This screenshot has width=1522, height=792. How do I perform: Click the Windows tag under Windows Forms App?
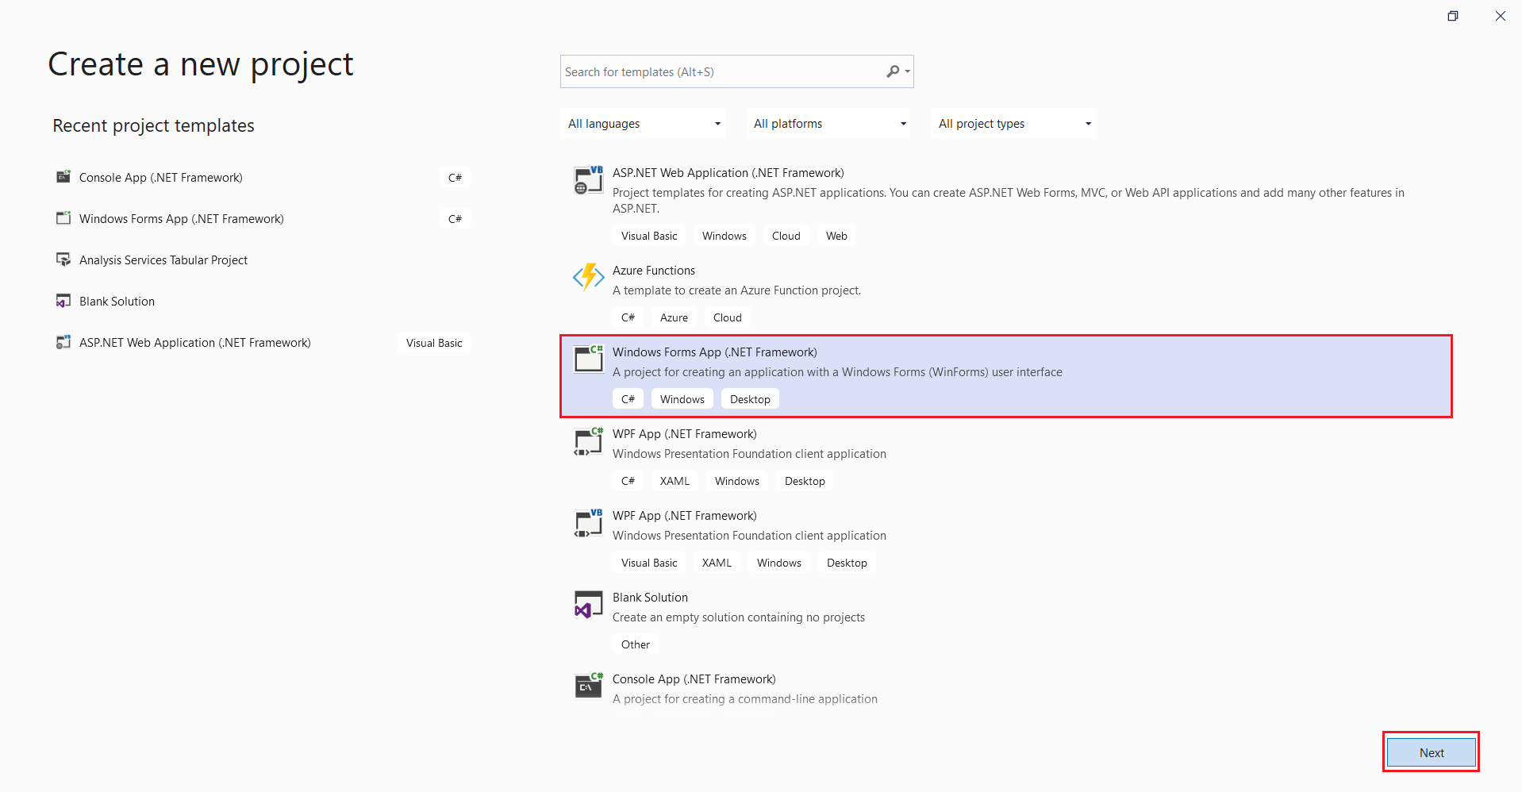click(682, 399)
